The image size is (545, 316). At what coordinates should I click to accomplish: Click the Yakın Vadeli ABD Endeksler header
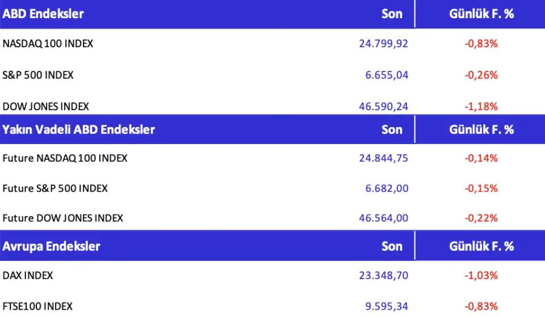coord(79,129)
